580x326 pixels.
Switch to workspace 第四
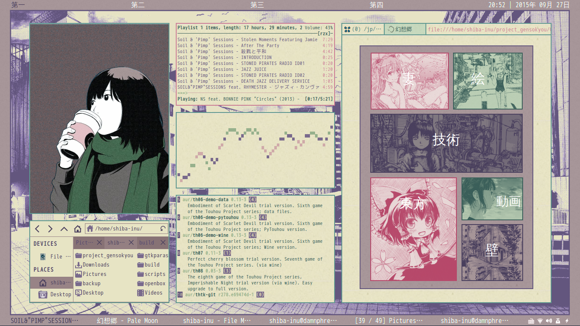(x=377, y=5)
